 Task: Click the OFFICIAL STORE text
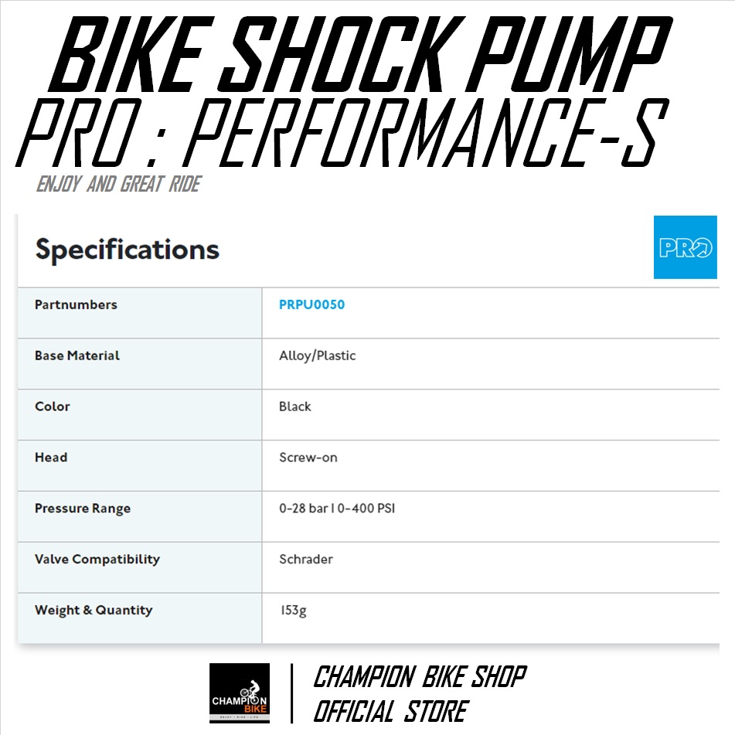pyautogui.click(x=390, y=711)
